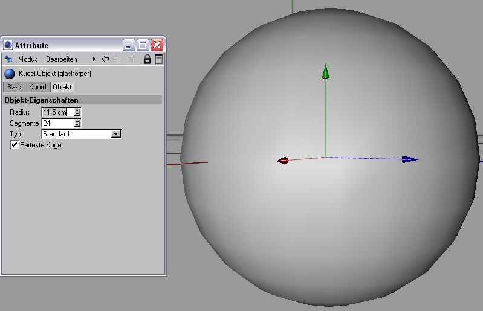Image resolution: width=483 pixels, height=311 pixels.
Task: Select the Objekt tab
Action: click(62, 87)
